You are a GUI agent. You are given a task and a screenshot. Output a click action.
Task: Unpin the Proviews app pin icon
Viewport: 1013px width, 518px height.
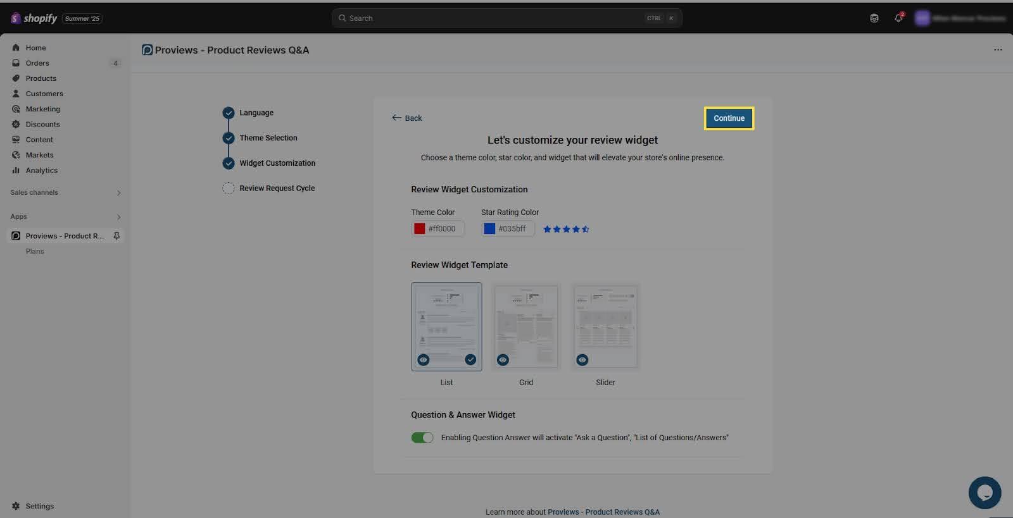point(116,236)
